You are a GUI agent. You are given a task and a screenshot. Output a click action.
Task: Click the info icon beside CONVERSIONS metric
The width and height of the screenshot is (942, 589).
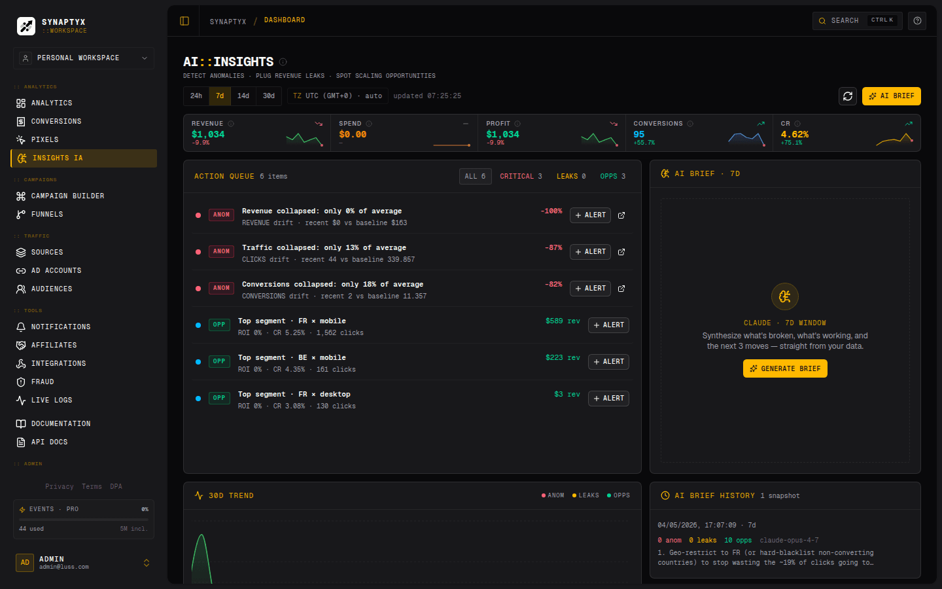pos(690,124)
